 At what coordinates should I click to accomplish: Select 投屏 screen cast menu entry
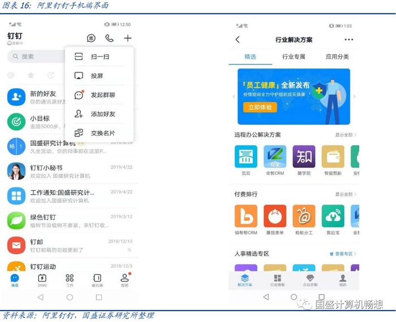[x=99, y=76]
